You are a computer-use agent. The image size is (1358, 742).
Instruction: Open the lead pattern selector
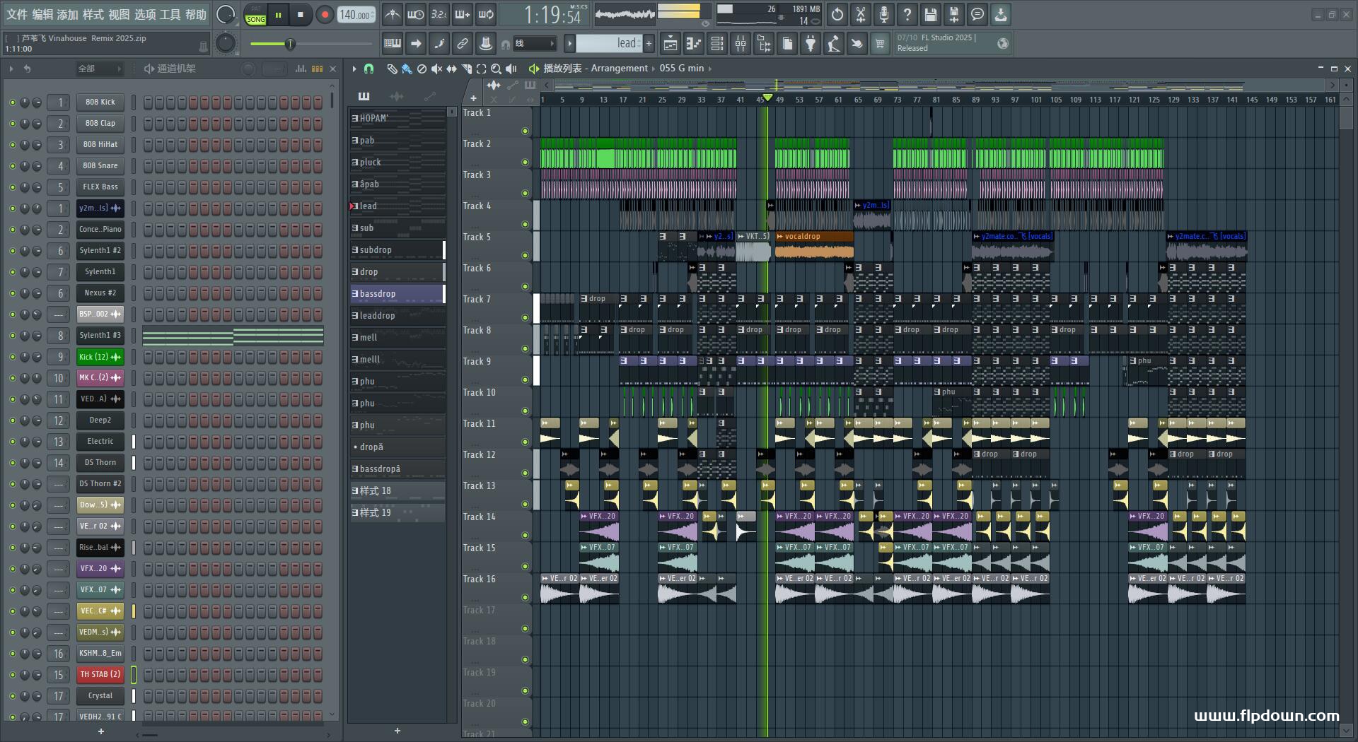(x=609, y=44)
